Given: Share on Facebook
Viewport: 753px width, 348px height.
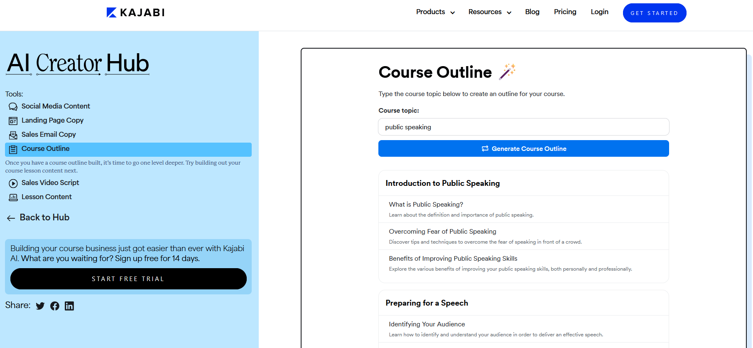Looking at the screenshot, I should (55, 306).
